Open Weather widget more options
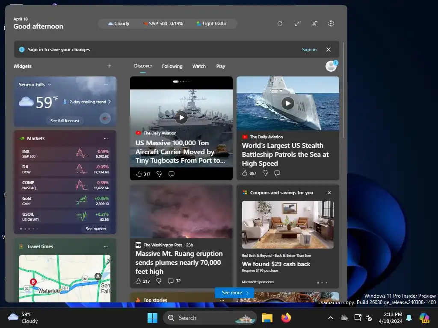This screenshot has width=438, height=328. click(106, 85)
